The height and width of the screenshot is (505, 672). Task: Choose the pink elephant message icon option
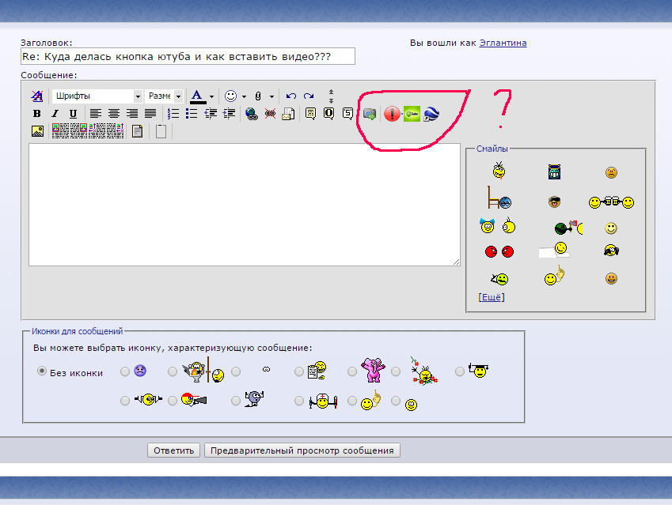(x=352, y=371)
